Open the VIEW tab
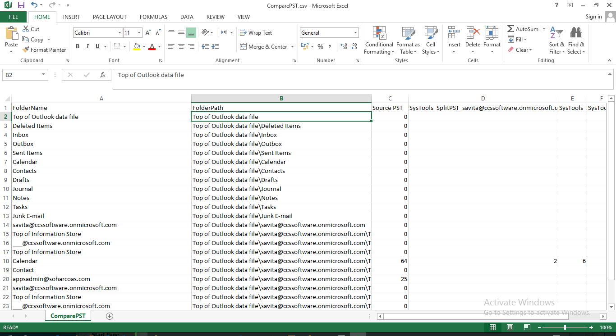The width and height of the screenshot is (616, 336). click(244, 17)
